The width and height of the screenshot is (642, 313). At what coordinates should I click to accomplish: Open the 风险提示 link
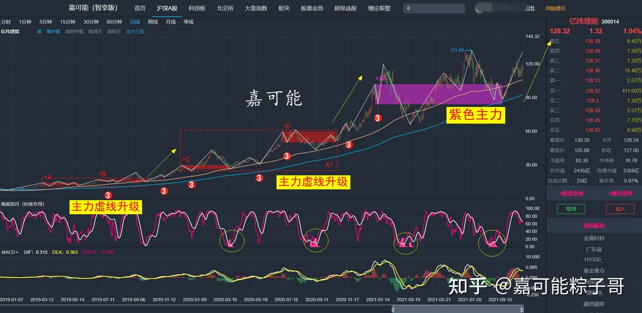coord(556,8)
